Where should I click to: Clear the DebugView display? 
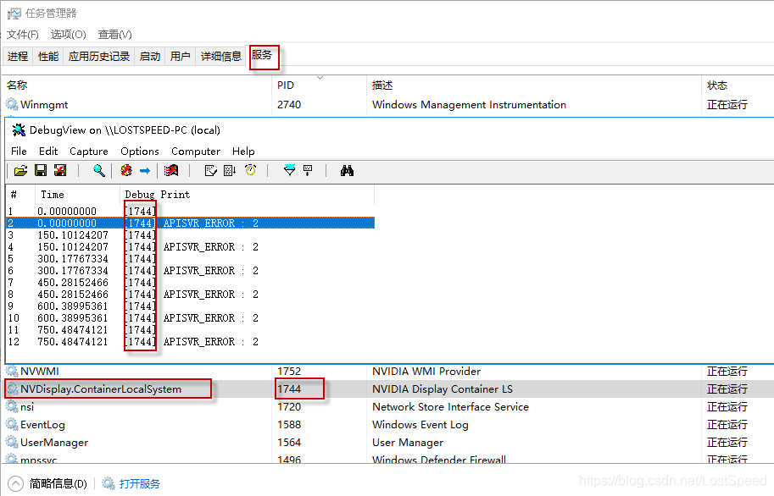coord(171,170)
